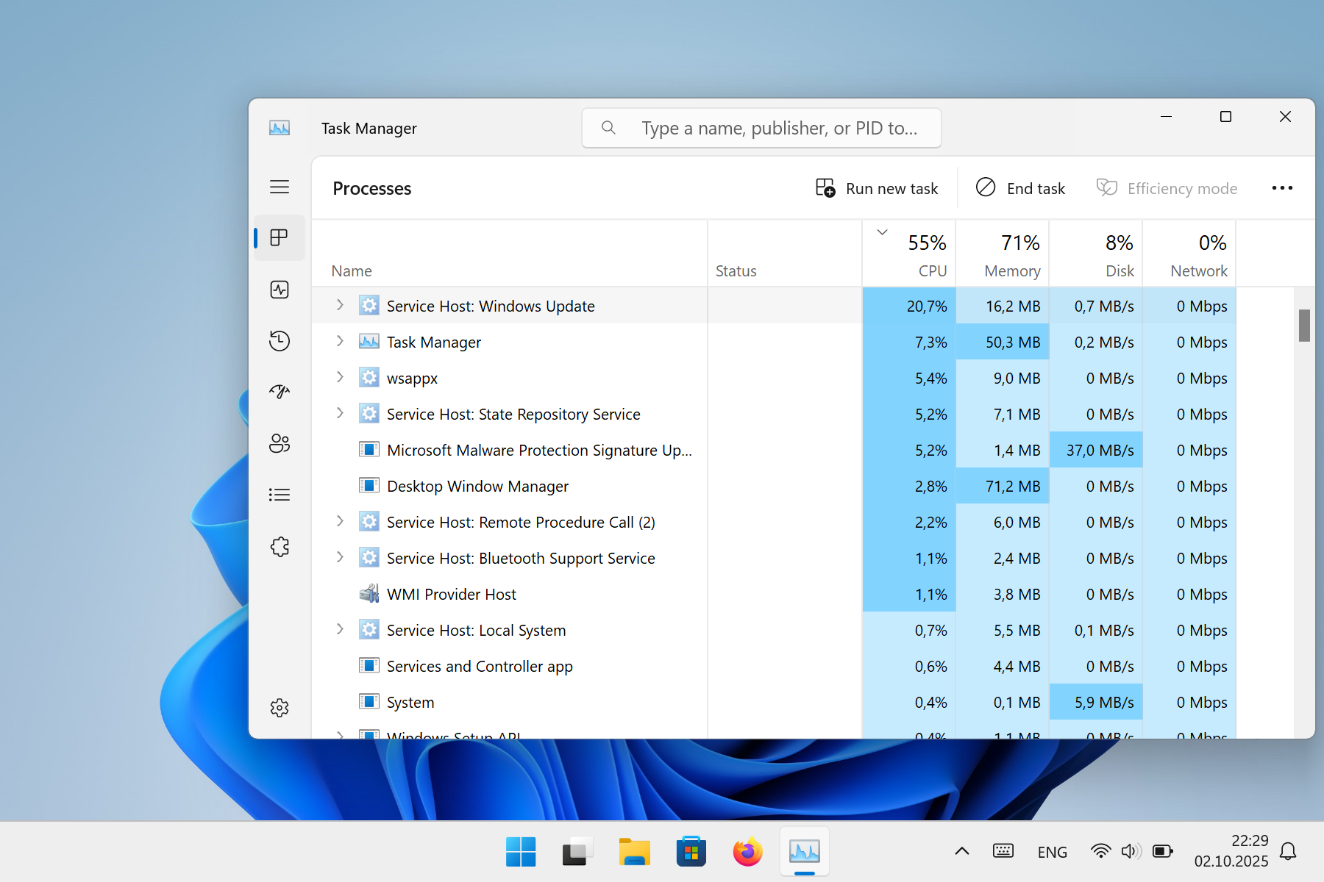
Task: Click the System process icon
Action: [x=369, y=701]
